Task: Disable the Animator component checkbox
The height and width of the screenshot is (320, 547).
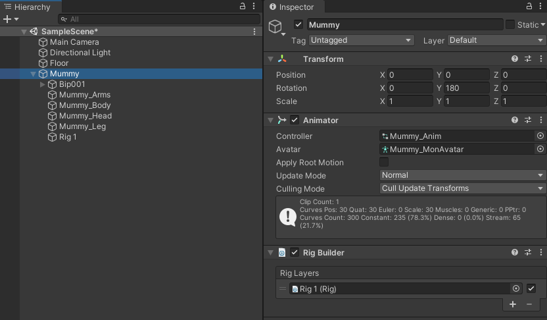Action: (295, 120)
